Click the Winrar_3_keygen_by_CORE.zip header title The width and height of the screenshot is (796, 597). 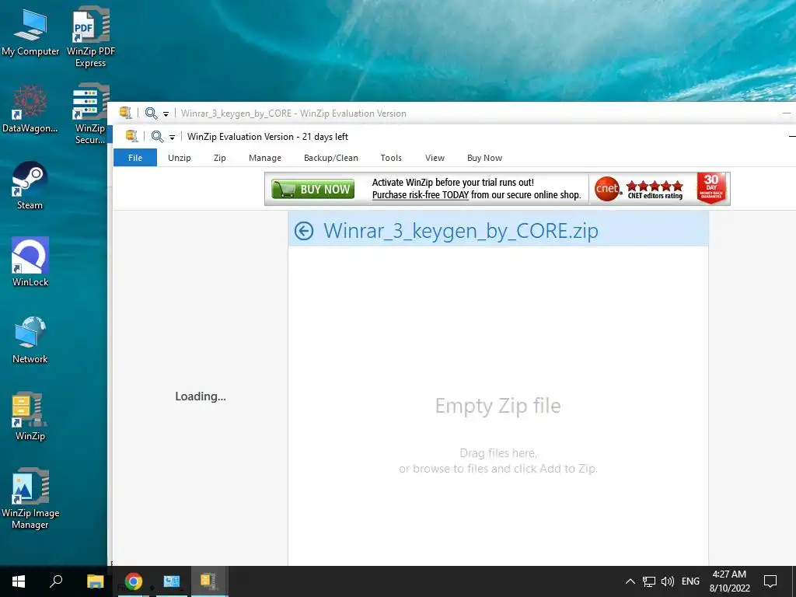tap(460, 231)
